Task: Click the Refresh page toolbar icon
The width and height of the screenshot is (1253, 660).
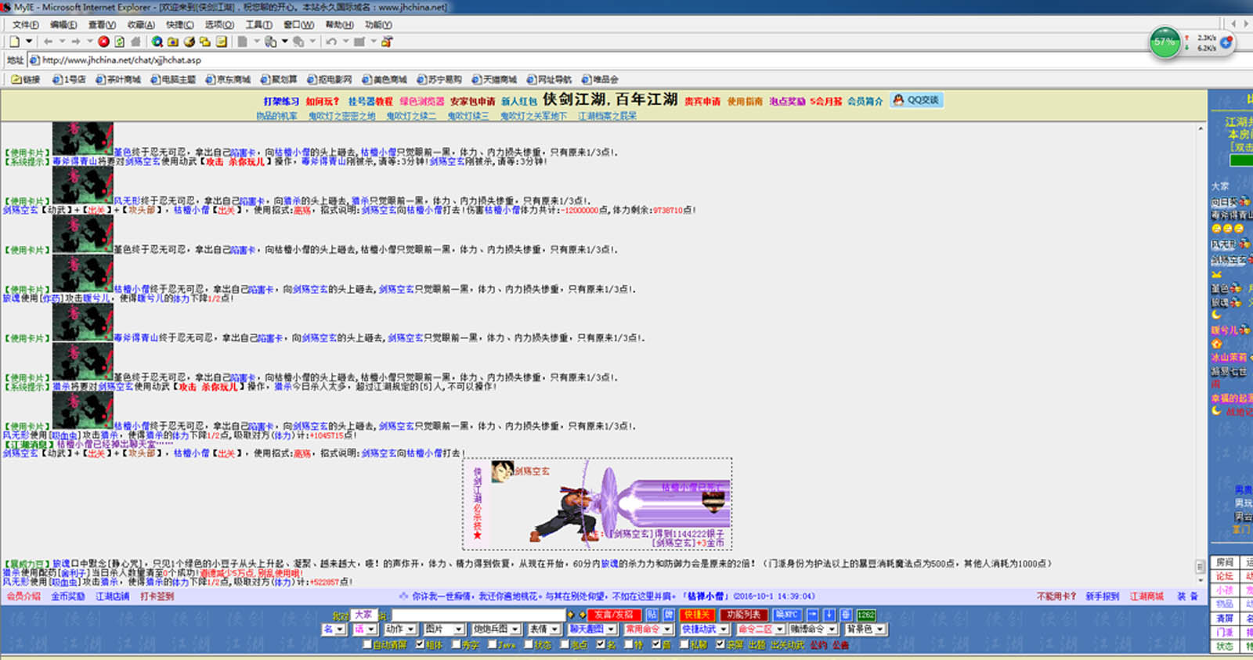Action: pos(120,41)
